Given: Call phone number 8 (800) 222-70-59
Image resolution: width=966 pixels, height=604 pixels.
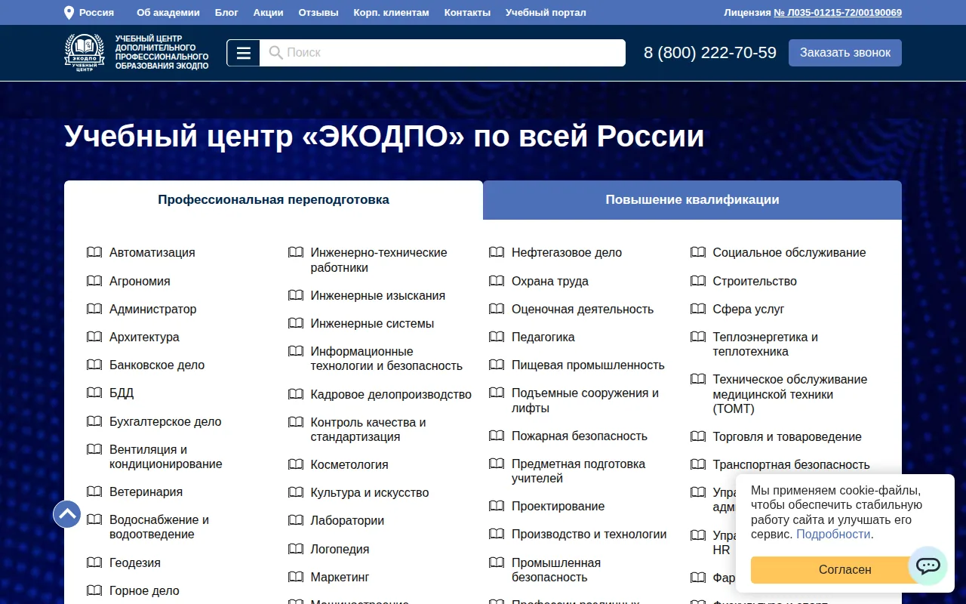Looking at the screenshot, I should (x=710, y=53).
